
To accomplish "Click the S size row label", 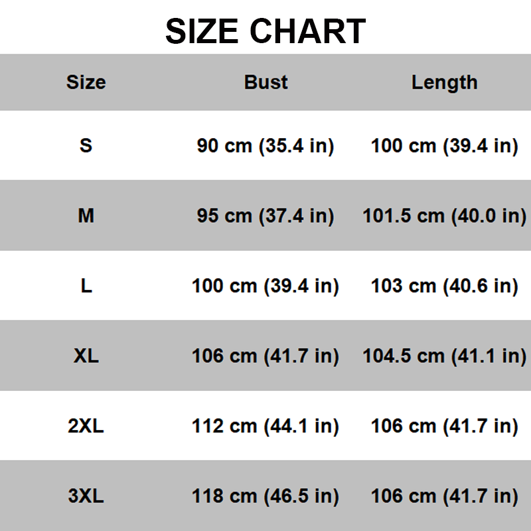I will pyautogui.click(x=86, y=145).
